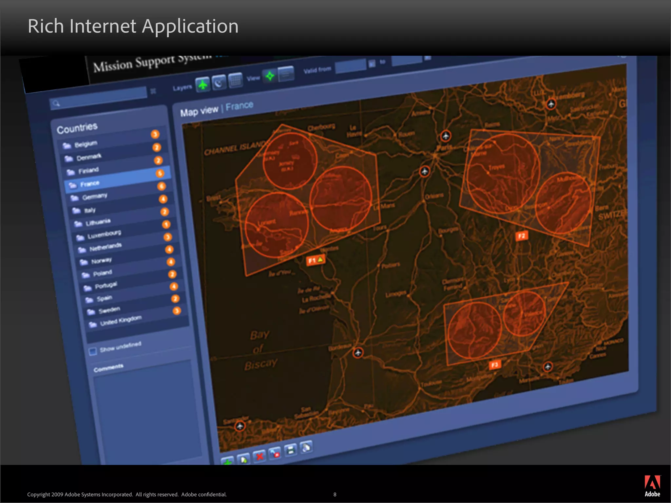Image resolution: width=671 pixels, height=503 pixels.
Task: Select the airport marker at Santander
Action: pyautogui.click(x=240, y=426)
